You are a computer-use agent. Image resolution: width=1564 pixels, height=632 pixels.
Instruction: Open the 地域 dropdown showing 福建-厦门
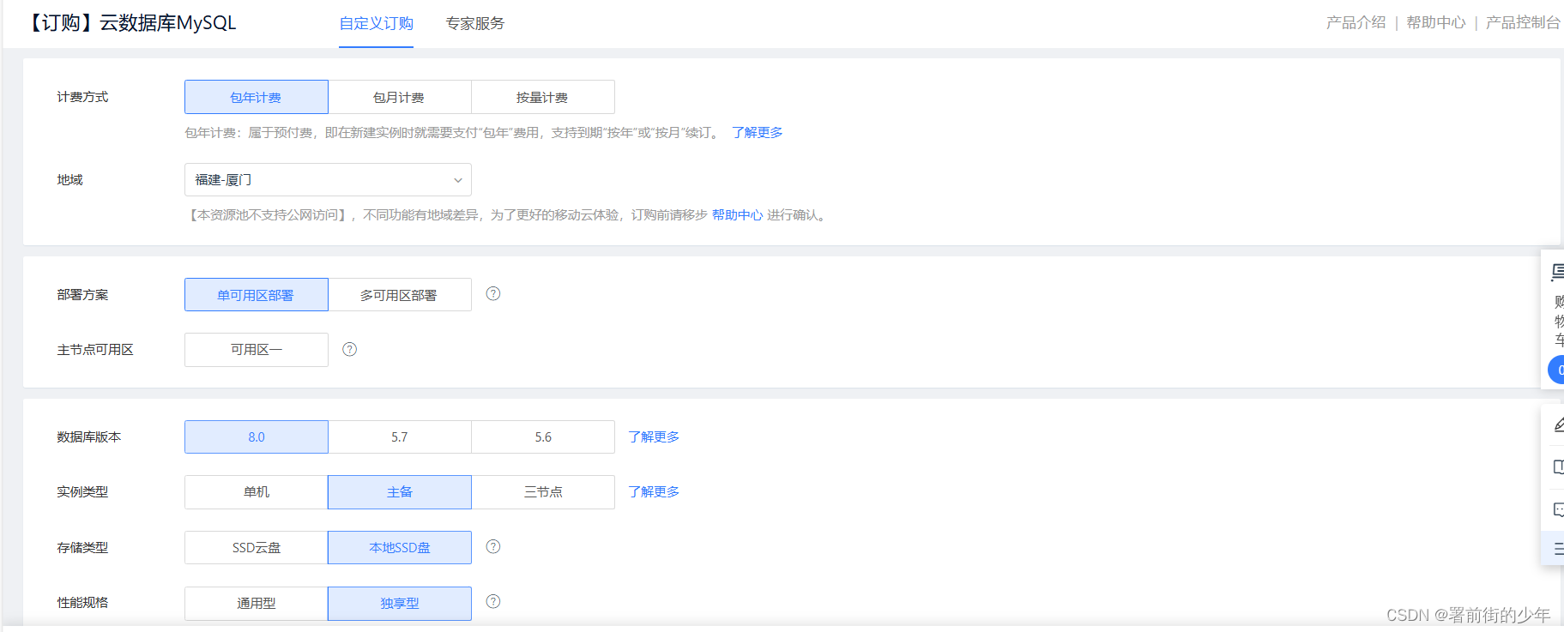pos(328,180)
